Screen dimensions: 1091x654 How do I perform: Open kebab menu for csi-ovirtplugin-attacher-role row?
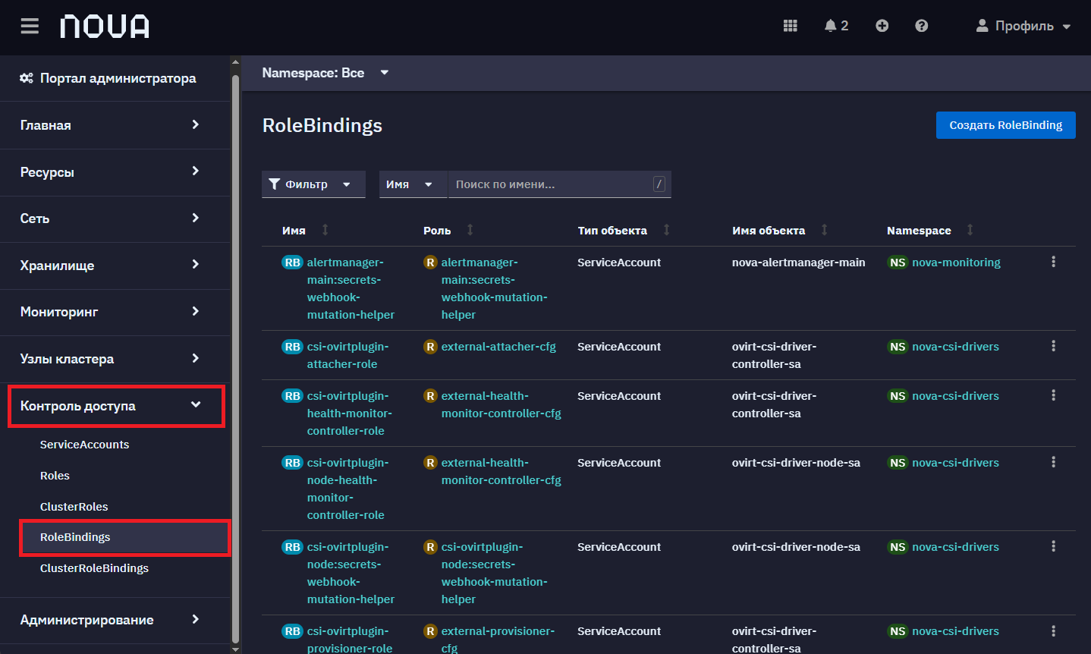pyautogui.click(x=1053, y=346)
